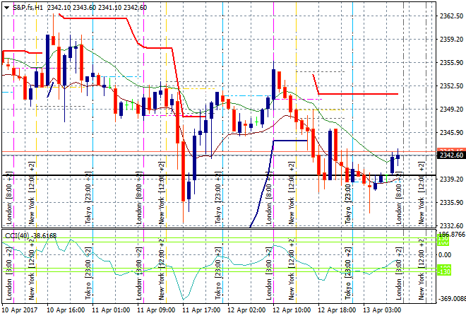Click the 2349.20 price scale value
This screenshot has height=318, width=466.
450,110
